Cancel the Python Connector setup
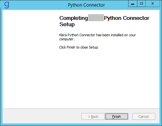 [x=144, y=116]
